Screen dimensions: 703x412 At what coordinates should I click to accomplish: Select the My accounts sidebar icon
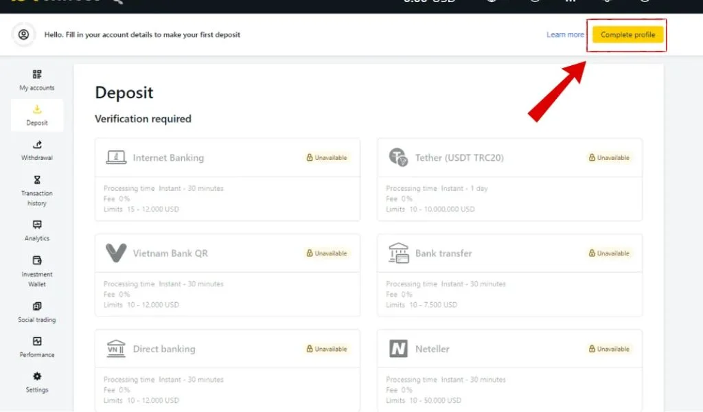36,79
